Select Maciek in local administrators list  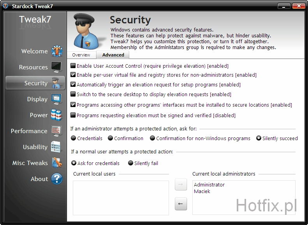(202, 192)
